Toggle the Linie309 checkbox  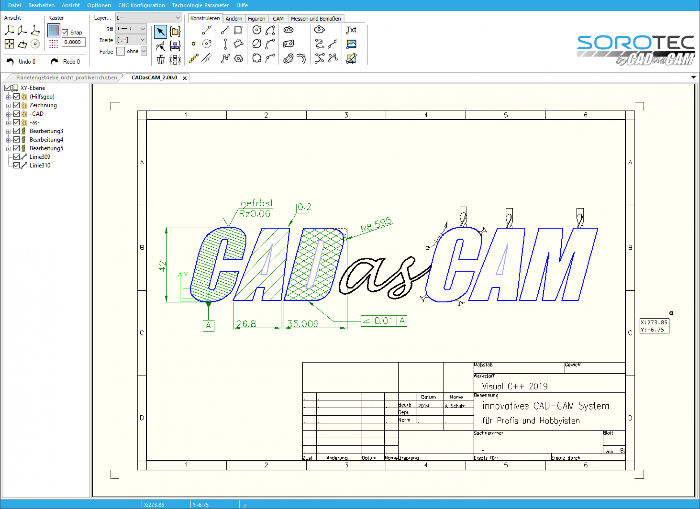(x=16, y=157)
